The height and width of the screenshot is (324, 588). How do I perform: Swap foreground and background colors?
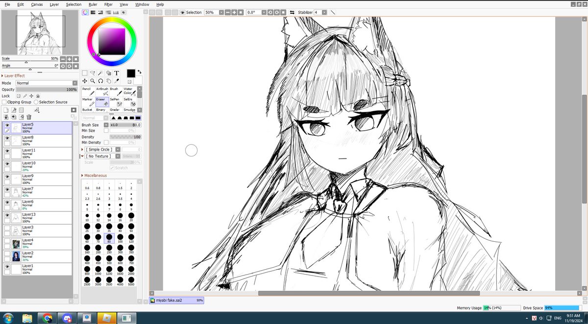coord(139,71)
